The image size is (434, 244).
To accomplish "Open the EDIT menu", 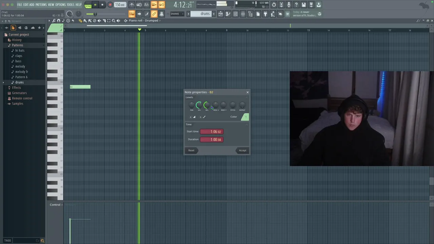I will point(26,5).
